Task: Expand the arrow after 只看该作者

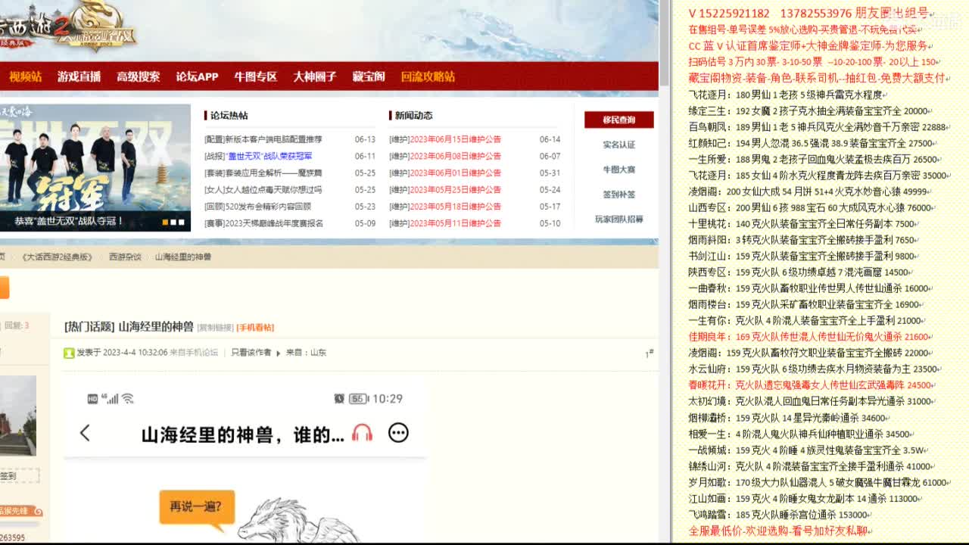Action: [278, 352]
